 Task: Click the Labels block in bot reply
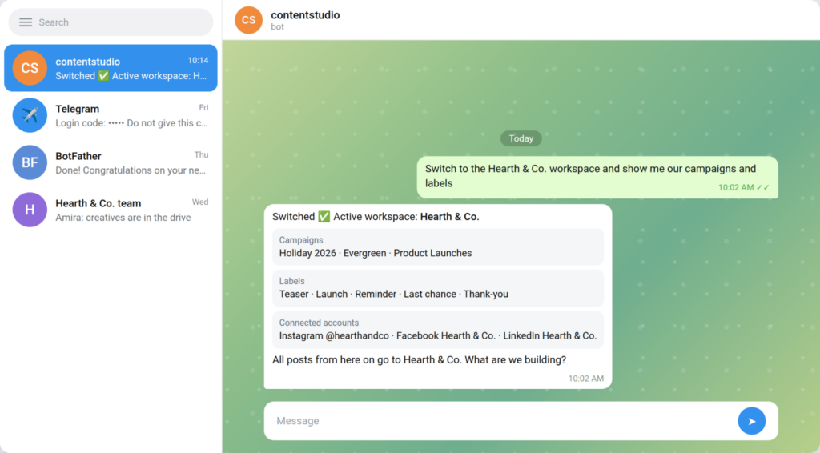(438, 288)
